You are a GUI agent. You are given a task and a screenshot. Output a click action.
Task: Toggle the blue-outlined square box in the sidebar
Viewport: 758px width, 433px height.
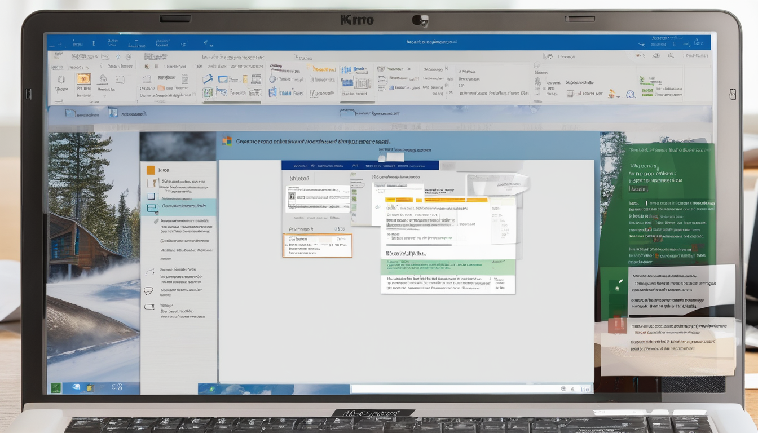[151, 196]
